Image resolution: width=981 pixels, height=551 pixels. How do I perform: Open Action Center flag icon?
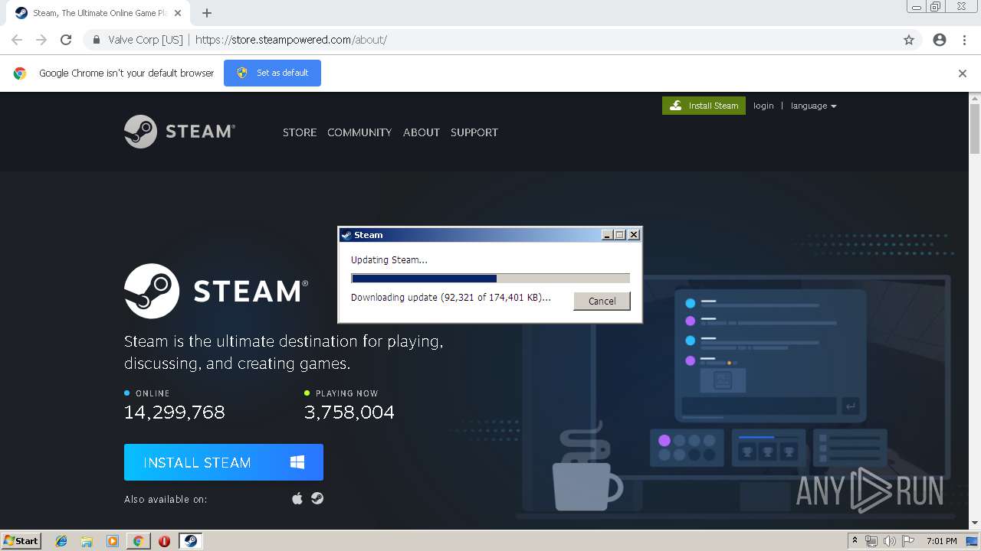point(909,541)
